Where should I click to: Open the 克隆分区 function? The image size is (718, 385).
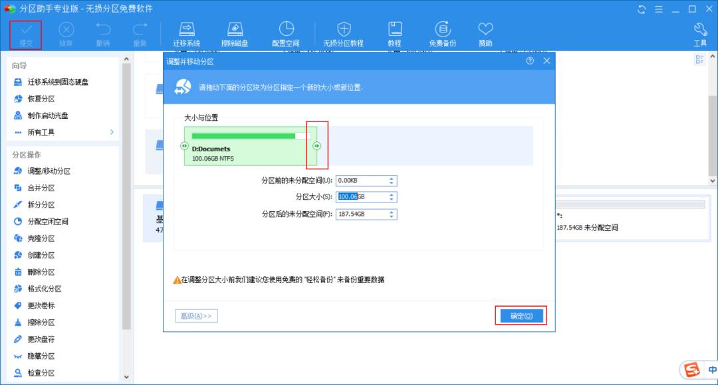tap(41, 238)
